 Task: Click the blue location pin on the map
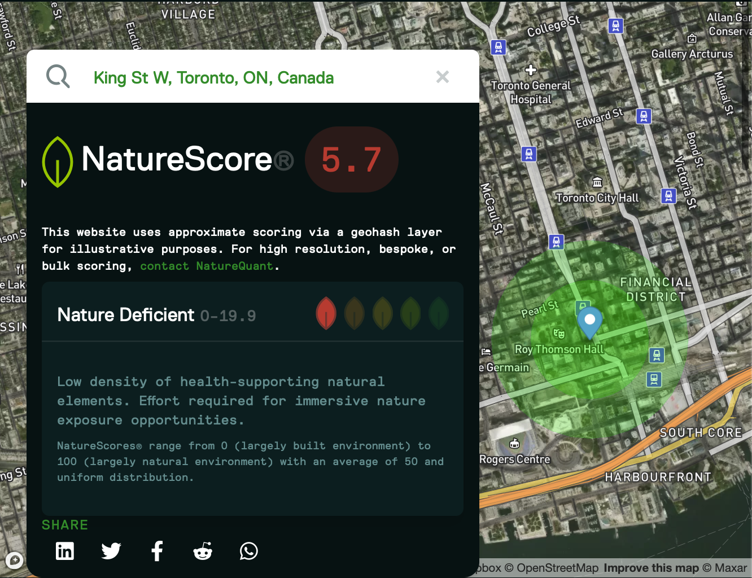(590, 324)
